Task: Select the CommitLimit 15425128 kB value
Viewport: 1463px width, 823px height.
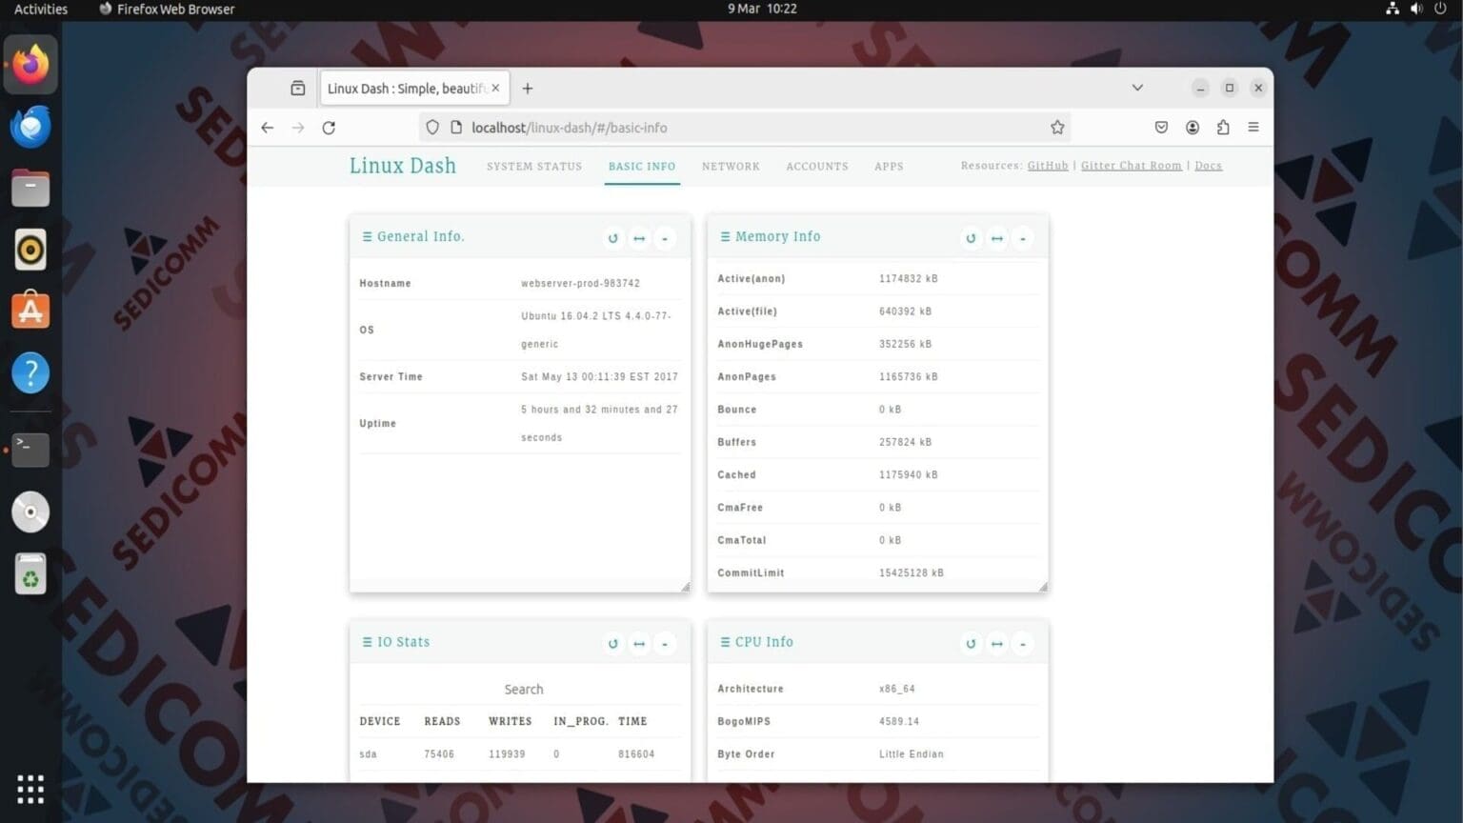Action: click(x=912, y=573)
